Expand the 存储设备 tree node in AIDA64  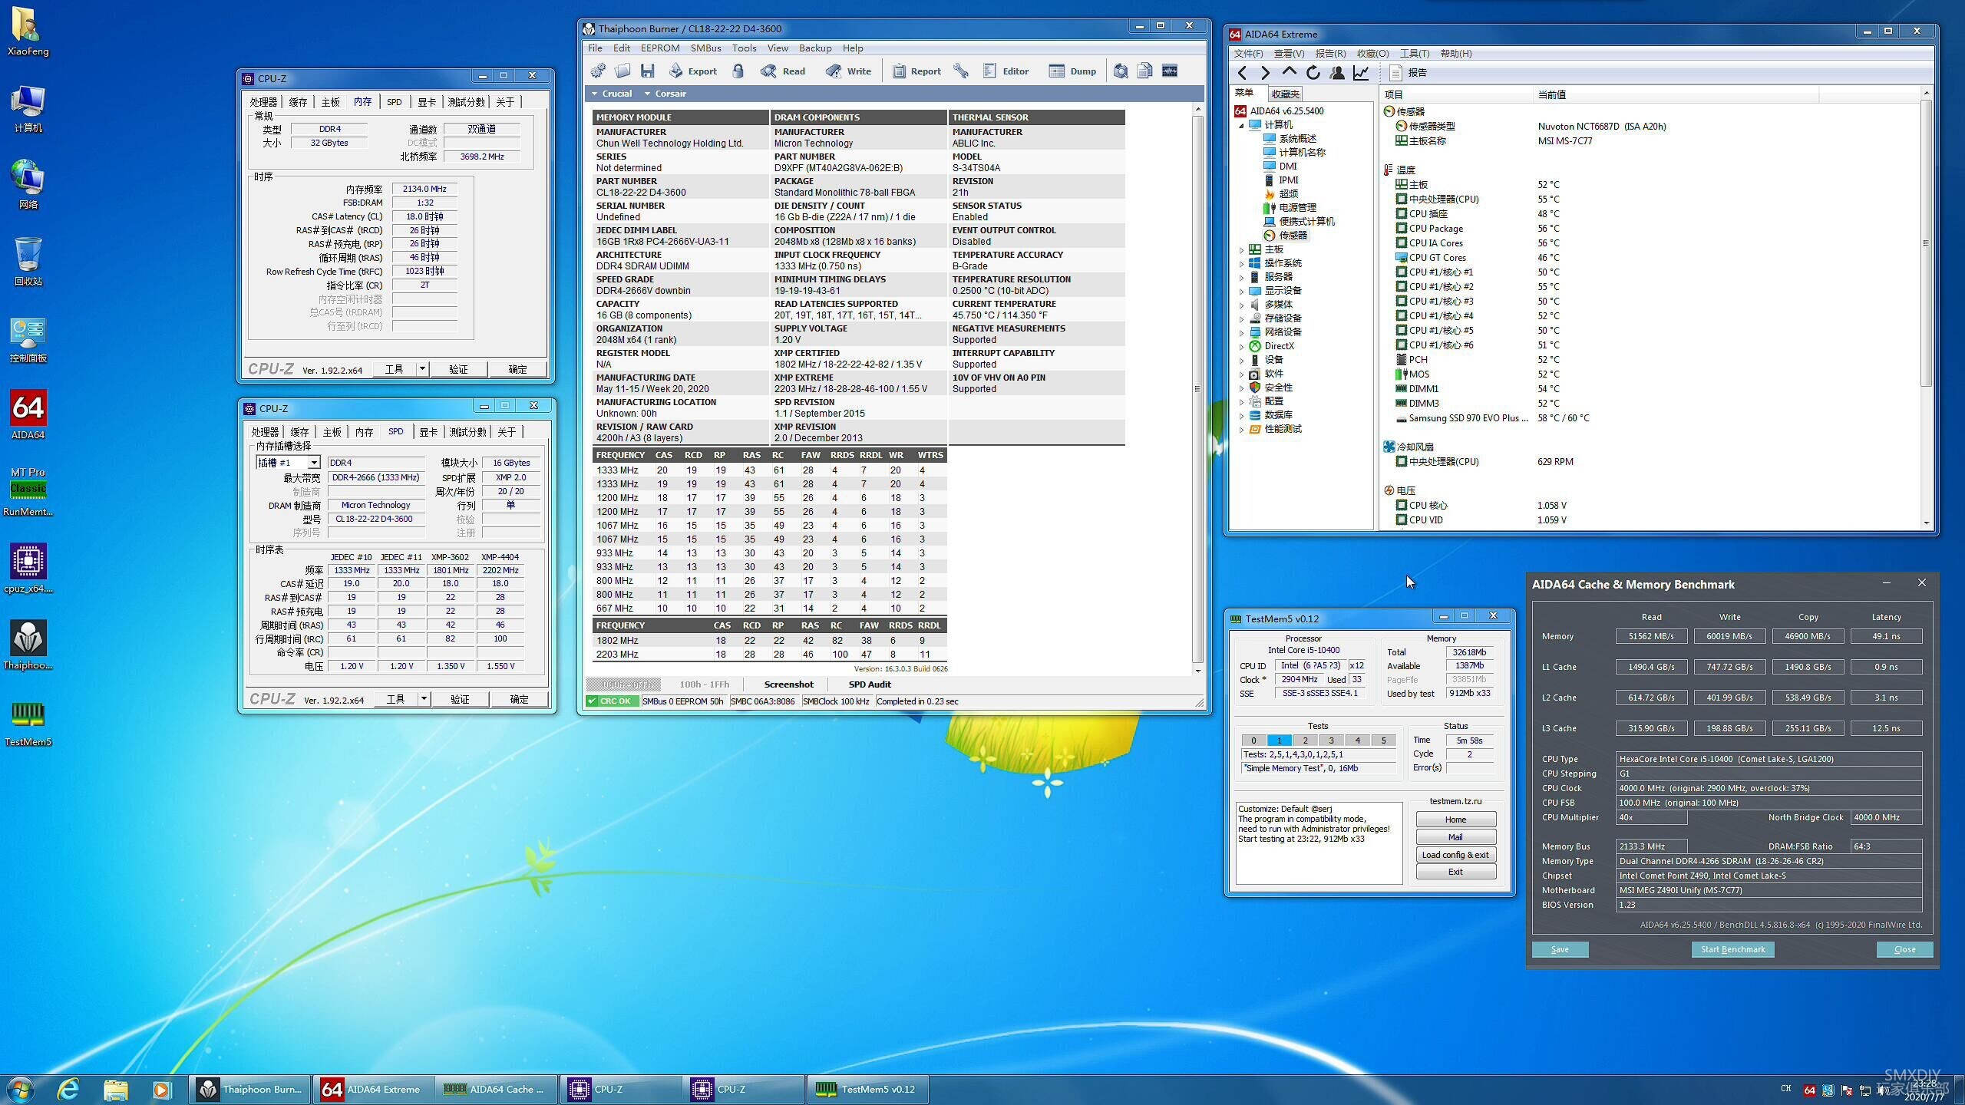1241,318
